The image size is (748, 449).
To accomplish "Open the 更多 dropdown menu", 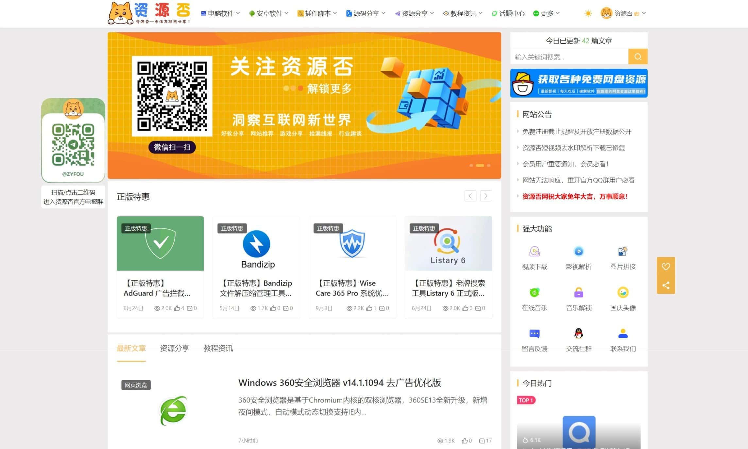I will (x=546, y=13).
